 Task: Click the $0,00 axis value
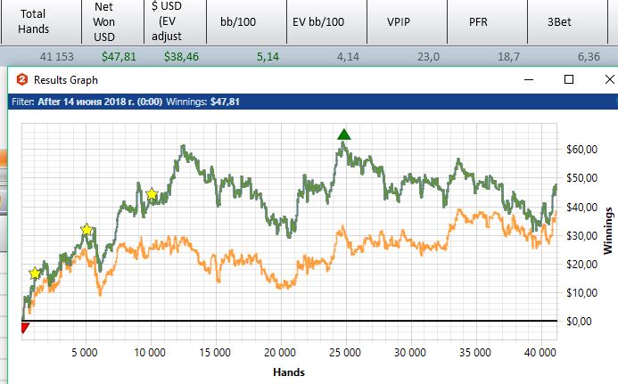pos(579,322)
